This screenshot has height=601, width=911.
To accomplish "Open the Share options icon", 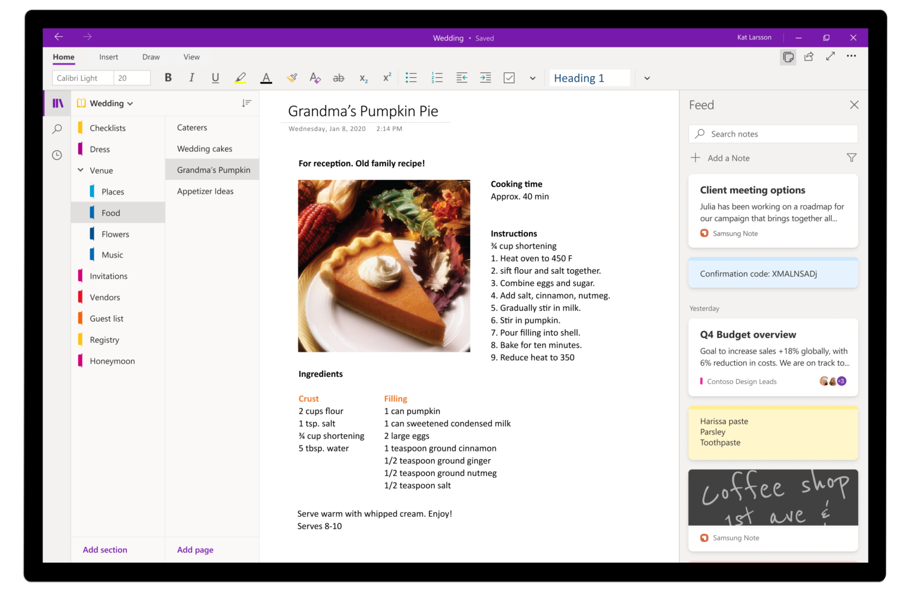I will tap(809, 56).
